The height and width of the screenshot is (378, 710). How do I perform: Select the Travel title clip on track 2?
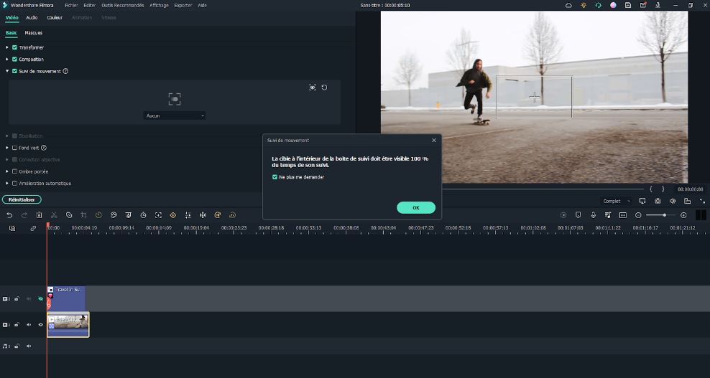click(66, 298)
